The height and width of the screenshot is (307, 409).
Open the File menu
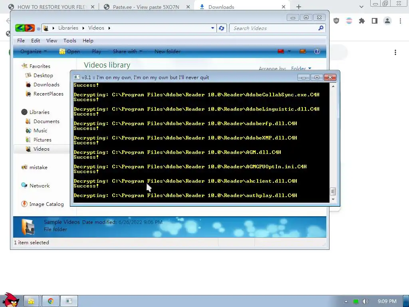tap(21, 41)
